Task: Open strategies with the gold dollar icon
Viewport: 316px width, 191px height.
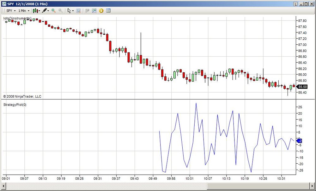Action: 101,11
